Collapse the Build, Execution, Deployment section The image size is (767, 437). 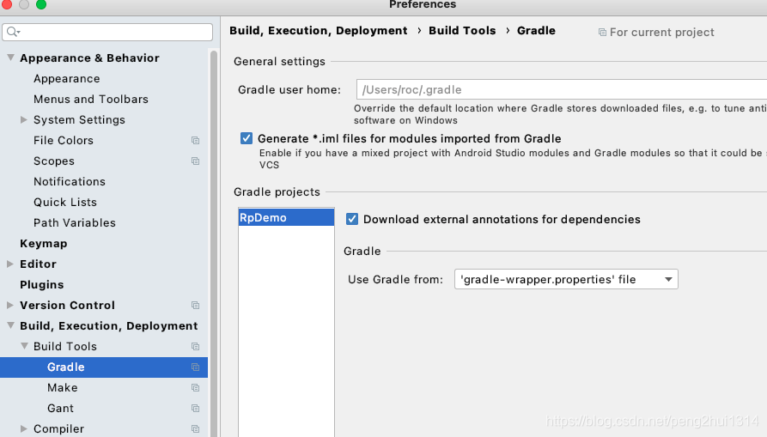pyautogui.click(x=10, y=325)
